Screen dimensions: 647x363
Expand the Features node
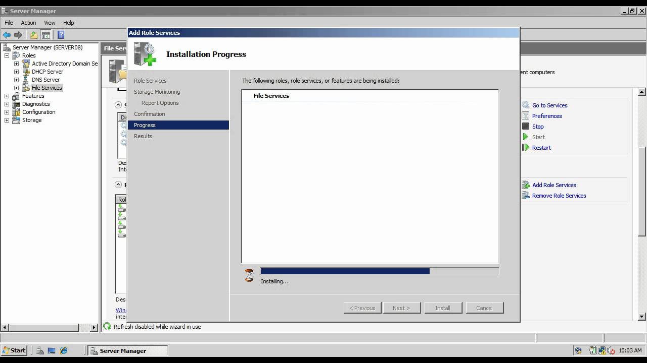7,96
